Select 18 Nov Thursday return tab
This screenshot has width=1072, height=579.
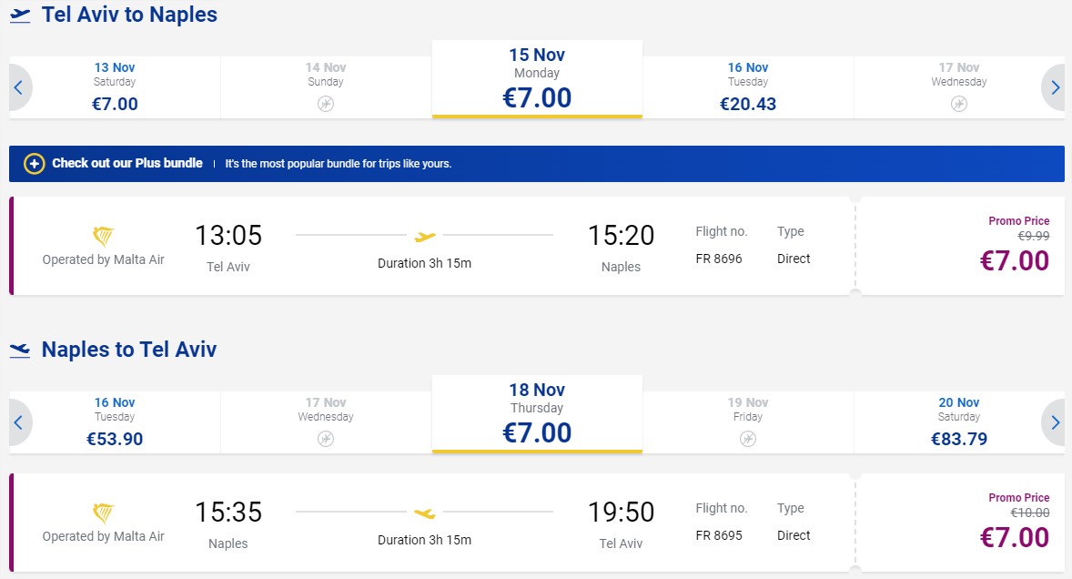[x=537, y=414]
